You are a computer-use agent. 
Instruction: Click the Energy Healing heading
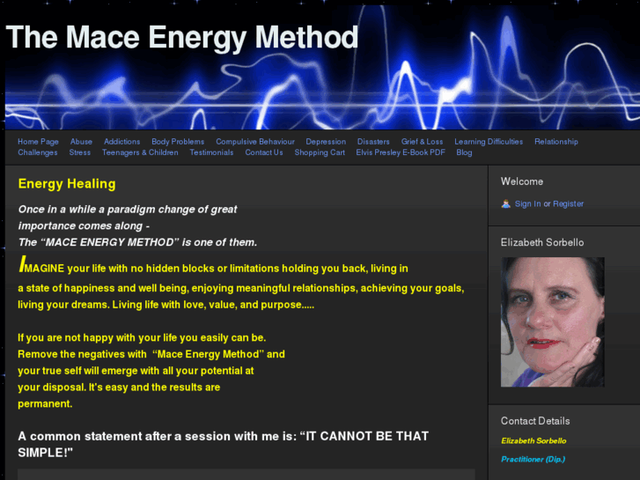click(x=67, y=184)
